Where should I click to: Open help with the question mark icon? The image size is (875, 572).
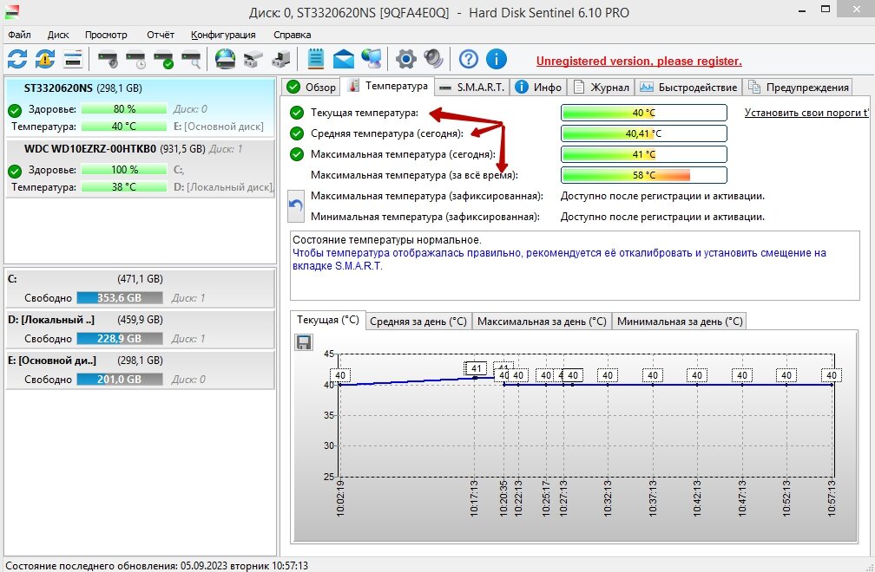coord(468,58)
